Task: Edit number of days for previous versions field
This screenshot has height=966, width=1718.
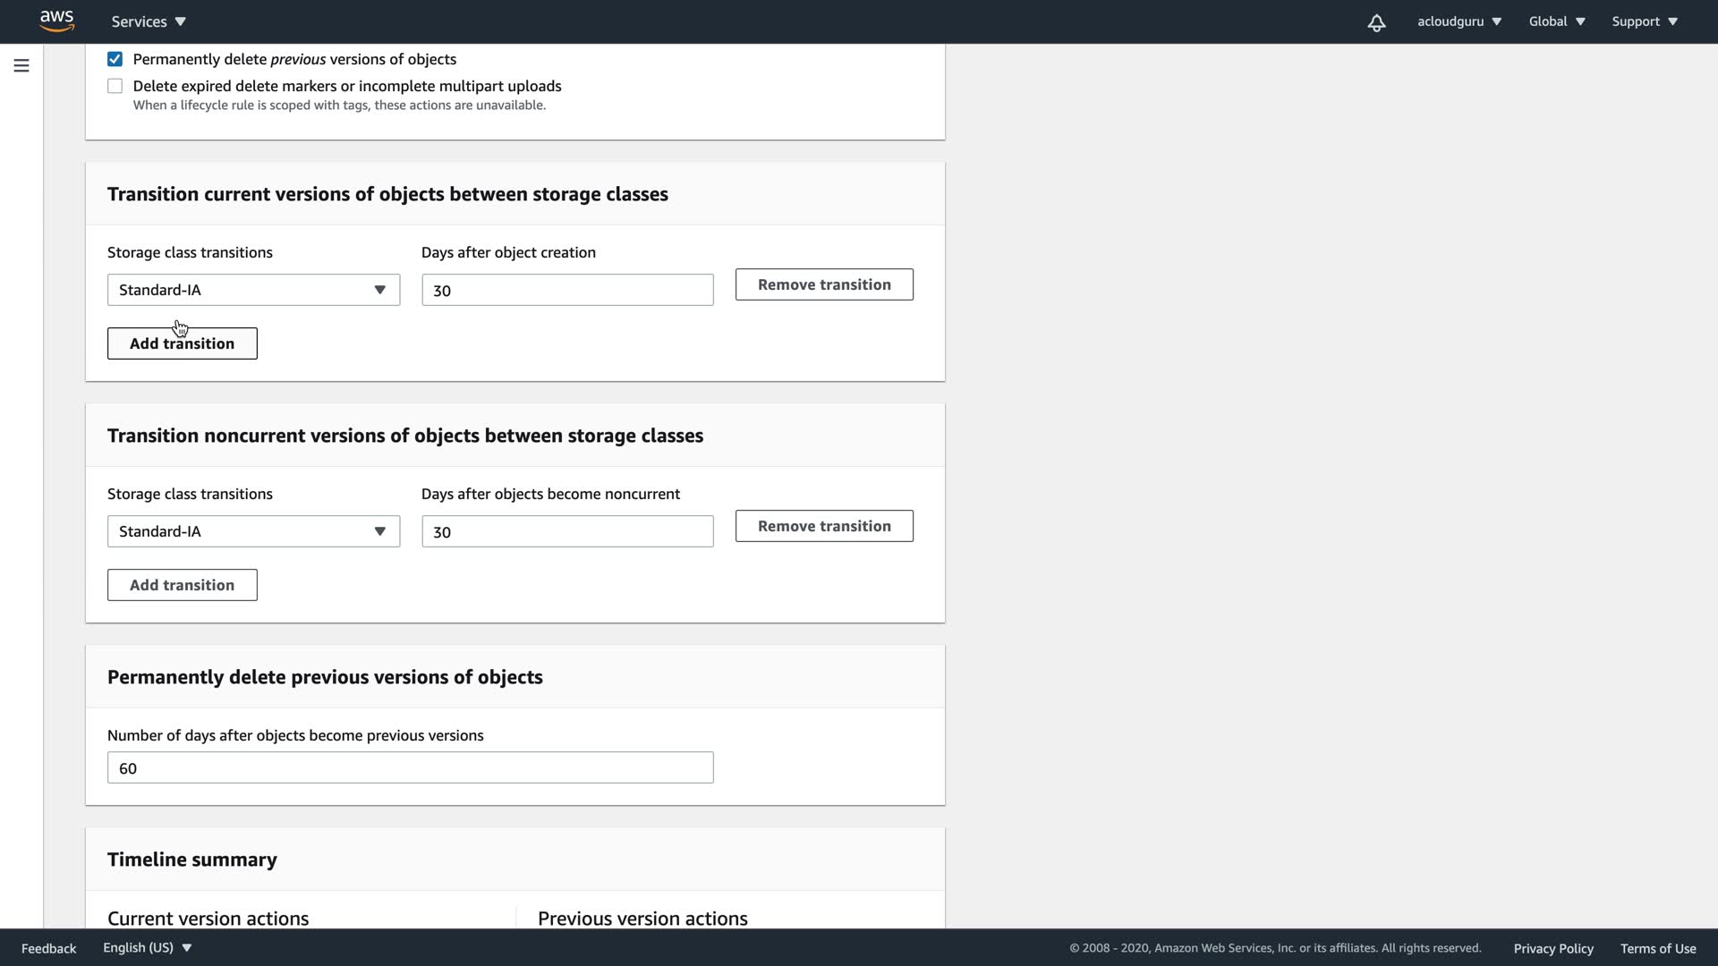Action: (410, 767)
